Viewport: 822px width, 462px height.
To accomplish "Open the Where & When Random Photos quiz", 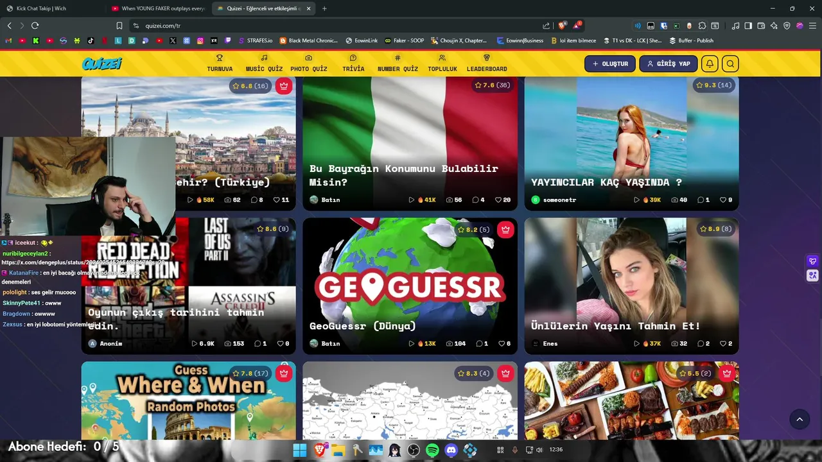I will tap(189, 400).
